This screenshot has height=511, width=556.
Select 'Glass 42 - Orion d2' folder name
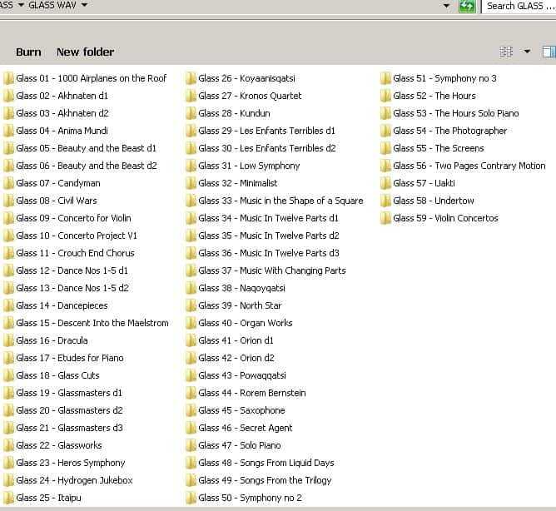coord(236,358)
